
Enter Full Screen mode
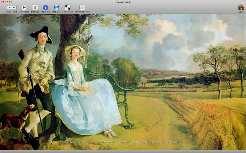pos(68,7)
